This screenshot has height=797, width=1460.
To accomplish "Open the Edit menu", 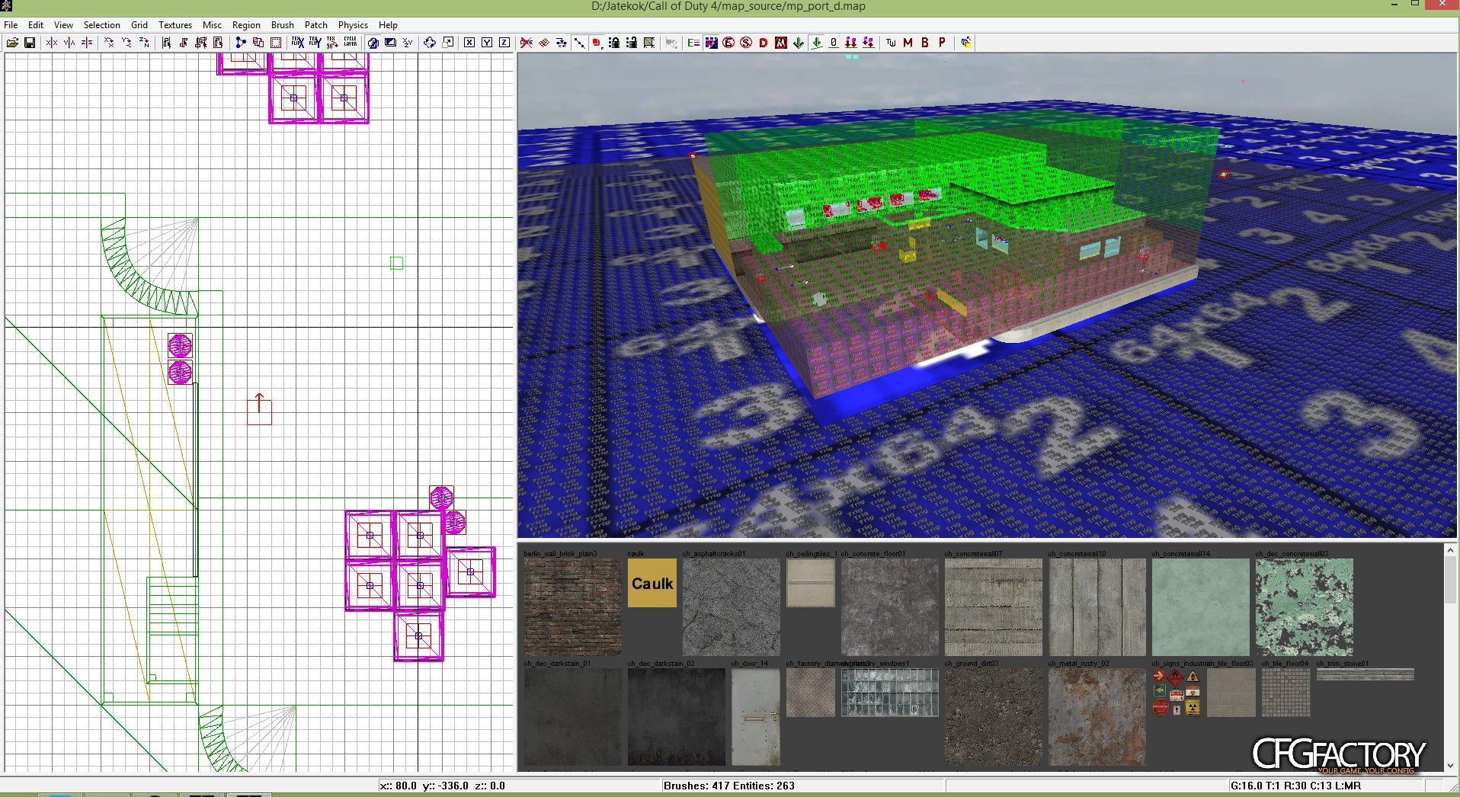I will (x=36, y=25).
